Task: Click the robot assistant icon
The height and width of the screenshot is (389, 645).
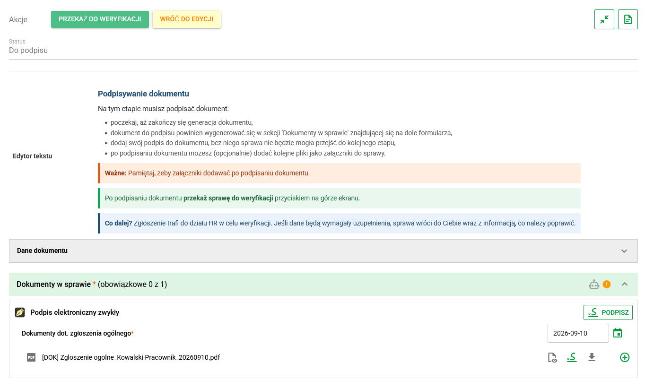Action: click(594, 285)
